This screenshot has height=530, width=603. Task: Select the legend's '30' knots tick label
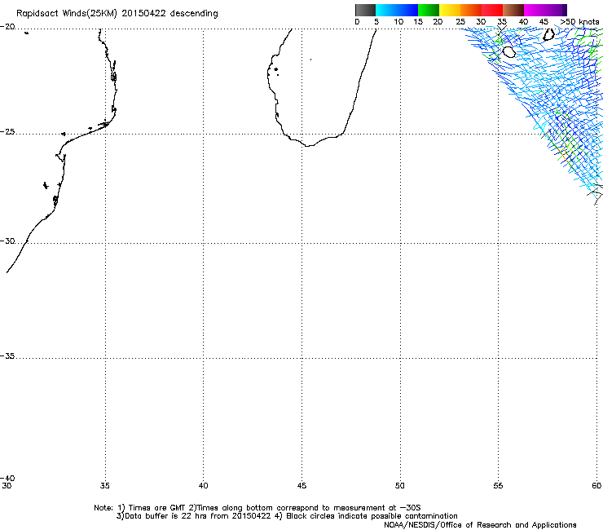point(481,22)
